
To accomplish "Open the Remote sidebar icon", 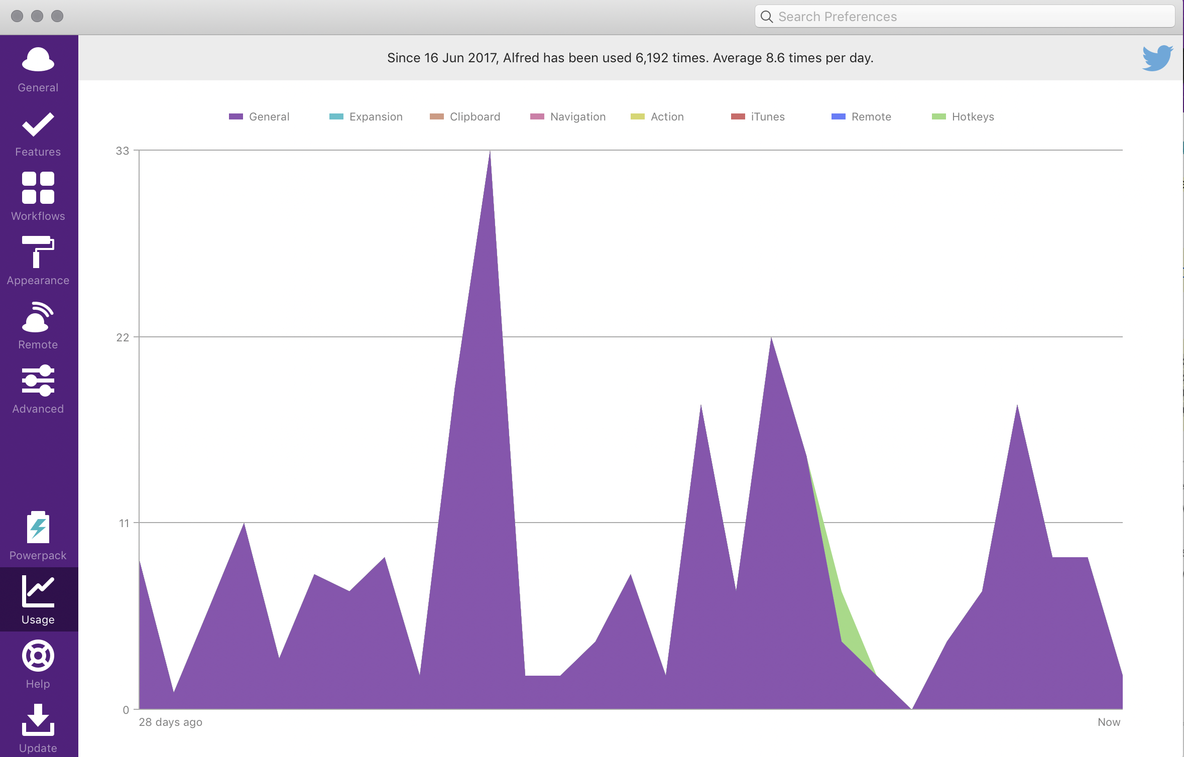I will point(38,317).
